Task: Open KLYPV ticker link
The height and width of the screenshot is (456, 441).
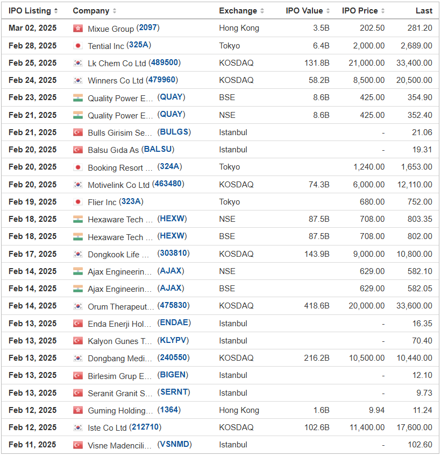Action: click(173, 340)
